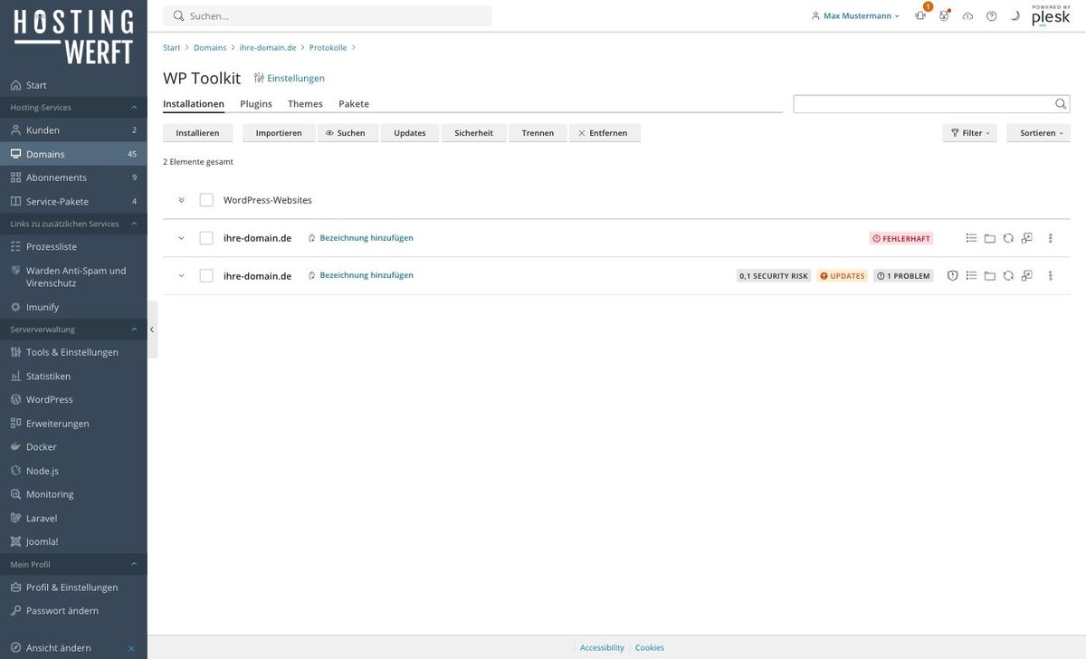The image size is (1086, 659).
Task: Switch to the Themes tab
Action: point(305,104)
